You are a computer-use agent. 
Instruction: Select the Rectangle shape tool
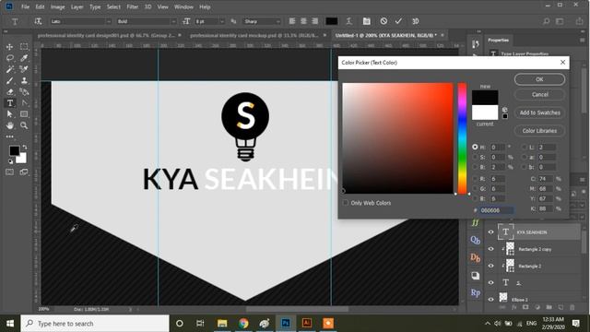[24, 114]
